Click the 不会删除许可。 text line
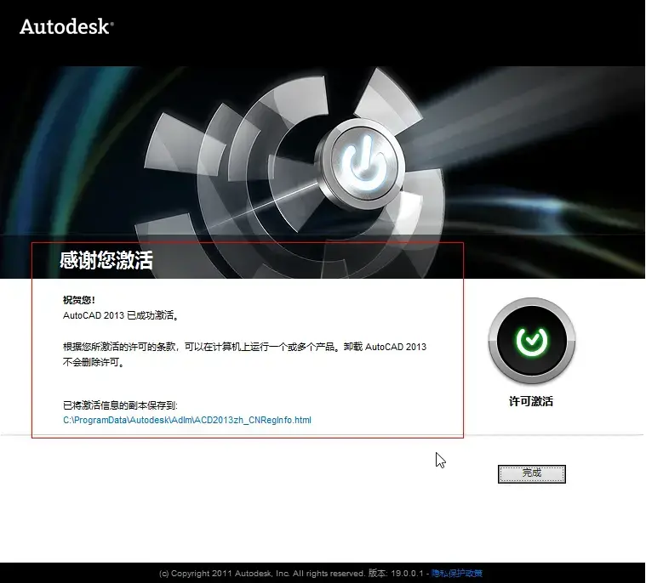646x583 pixels. (x=94, y=363)
